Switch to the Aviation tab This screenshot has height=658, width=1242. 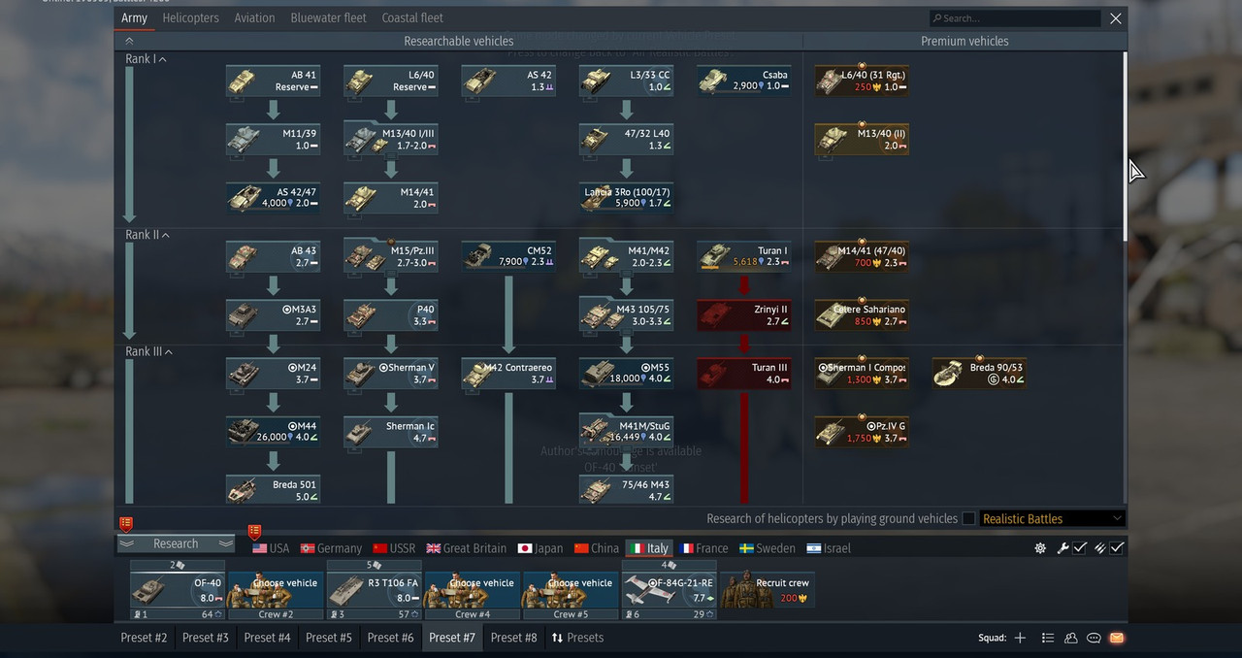click(x=254, y=17)
